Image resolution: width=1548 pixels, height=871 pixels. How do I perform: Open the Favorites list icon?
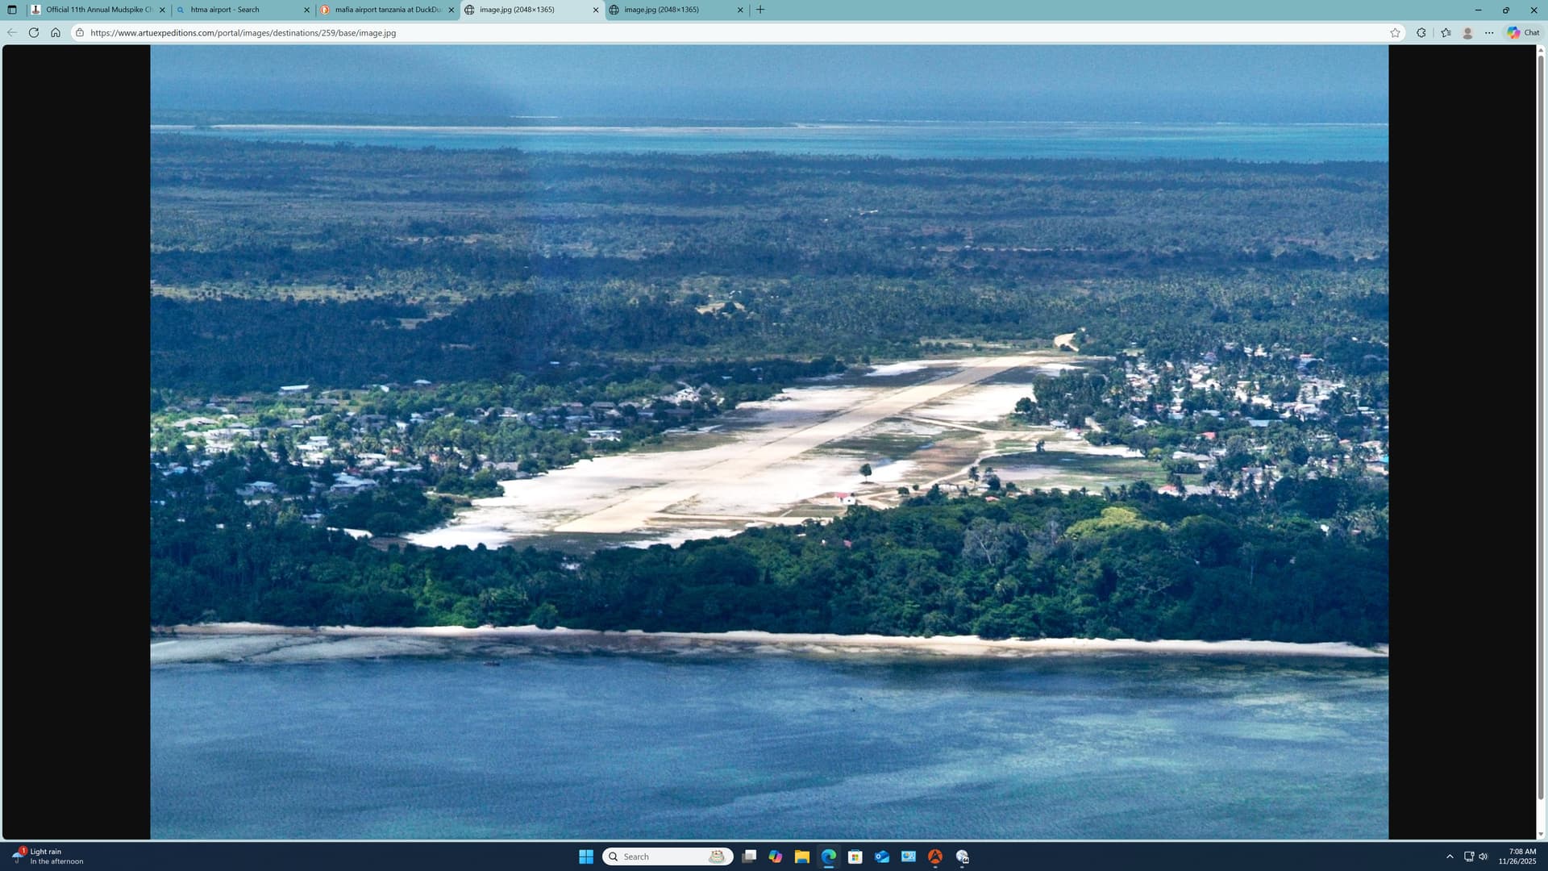pyautogui.click(x=1446, y=32)
